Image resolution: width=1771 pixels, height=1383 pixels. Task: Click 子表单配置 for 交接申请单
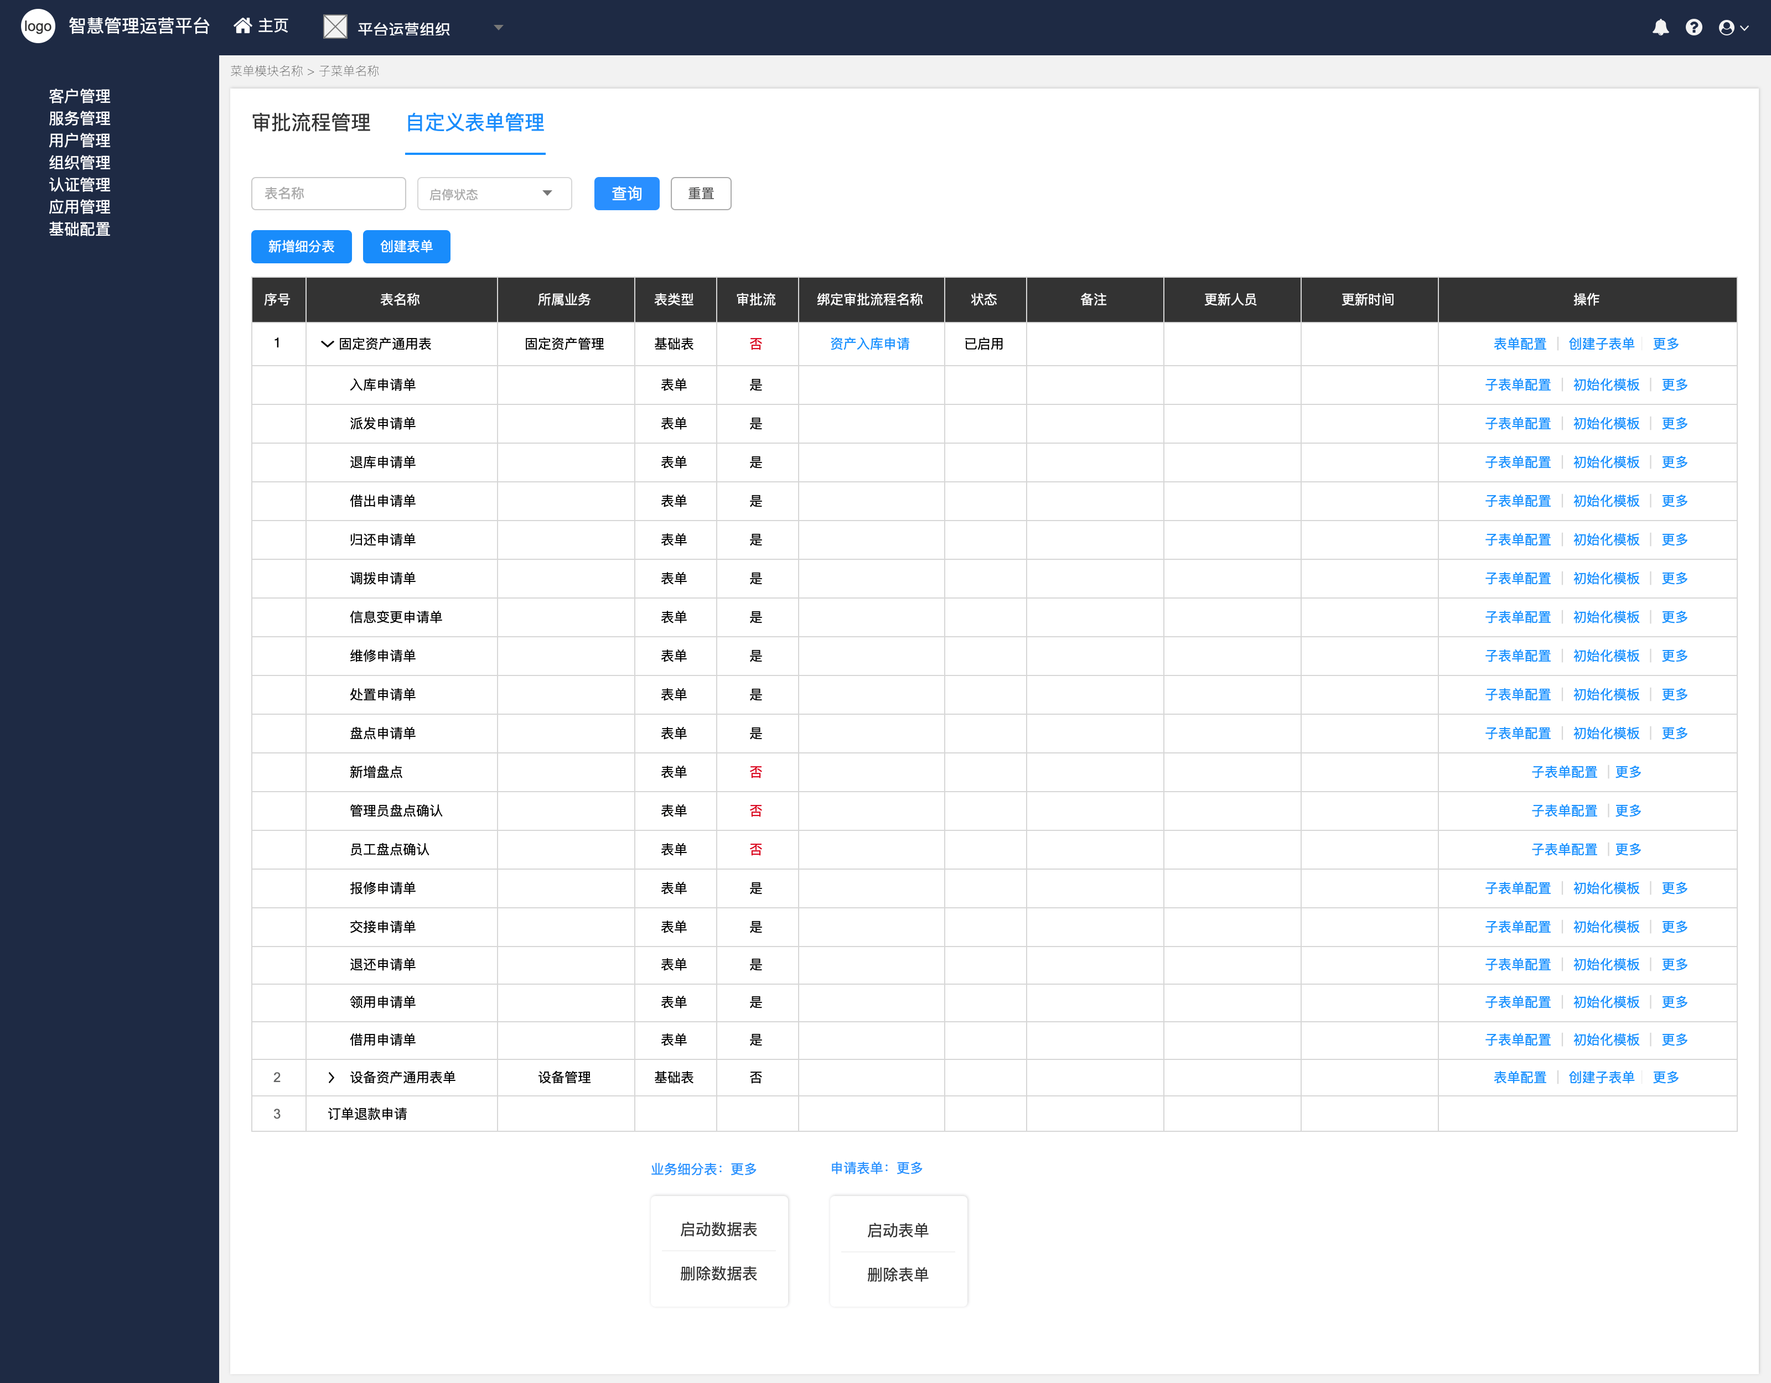click(x=1518, y=927)
